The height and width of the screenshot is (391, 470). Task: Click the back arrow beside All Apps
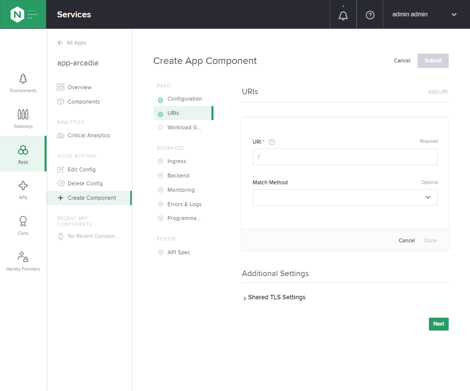(x=60, y=43)
